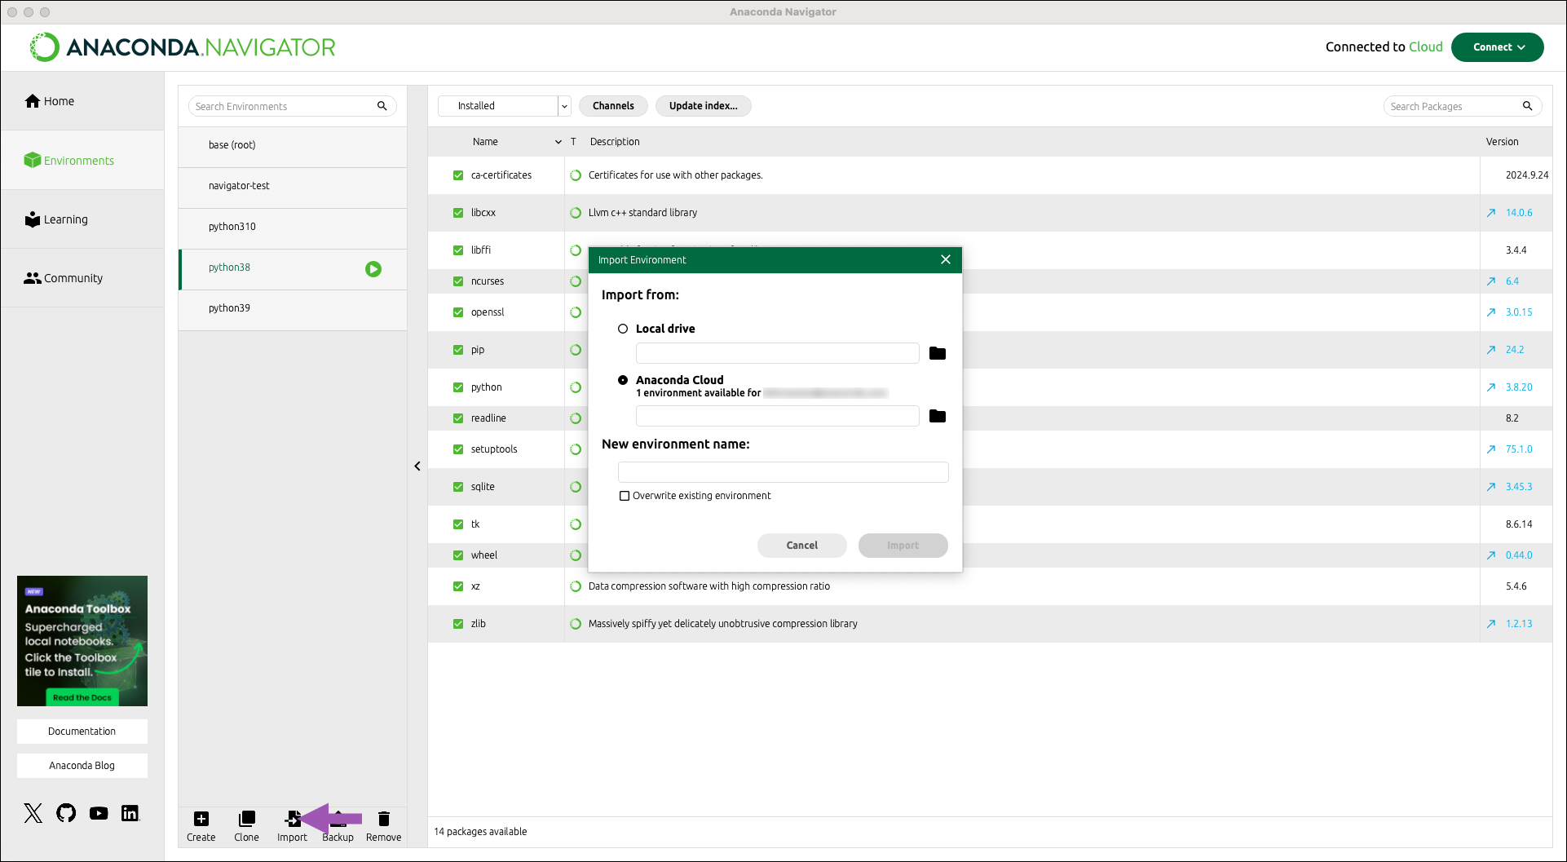
Task: Open the X (Twitter) social icon
Action: pos(33,813)
